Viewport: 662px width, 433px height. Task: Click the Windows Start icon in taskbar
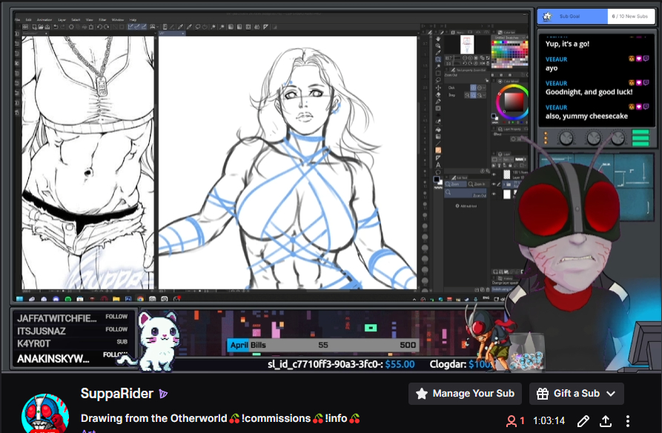(19, 300)
